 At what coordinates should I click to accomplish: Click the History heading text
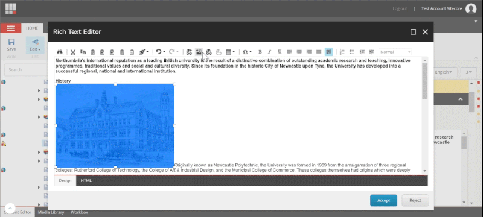pyautogui.click(x=63, y=81)
